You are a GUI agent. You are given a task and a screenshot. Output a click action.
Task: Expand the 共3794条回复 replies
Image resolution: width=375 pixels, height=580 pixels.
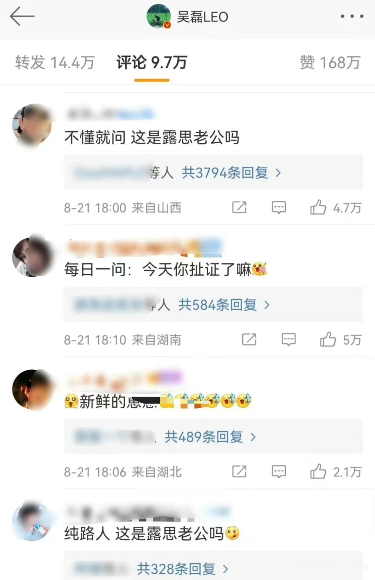[231, 173]
